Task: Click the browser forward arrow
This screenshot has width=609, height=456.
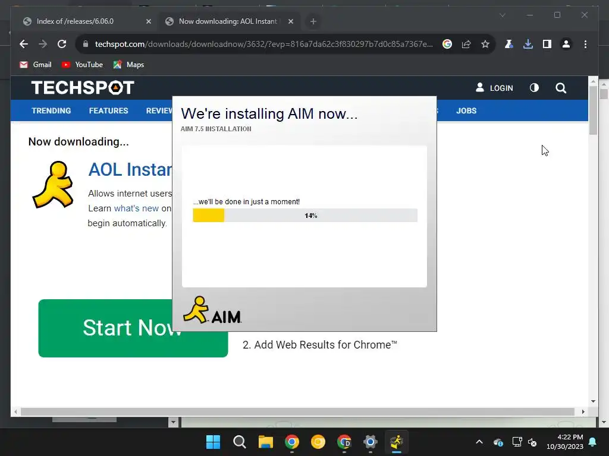Action: (43, 44)
